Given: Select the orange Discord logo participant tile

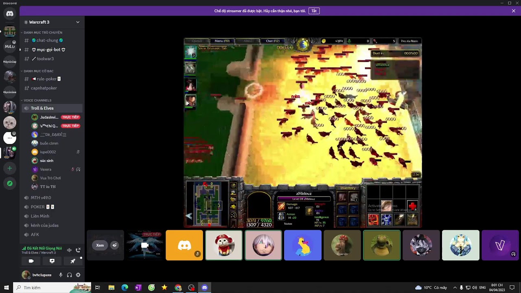Looking at the screenshot, I should [184, 245].
